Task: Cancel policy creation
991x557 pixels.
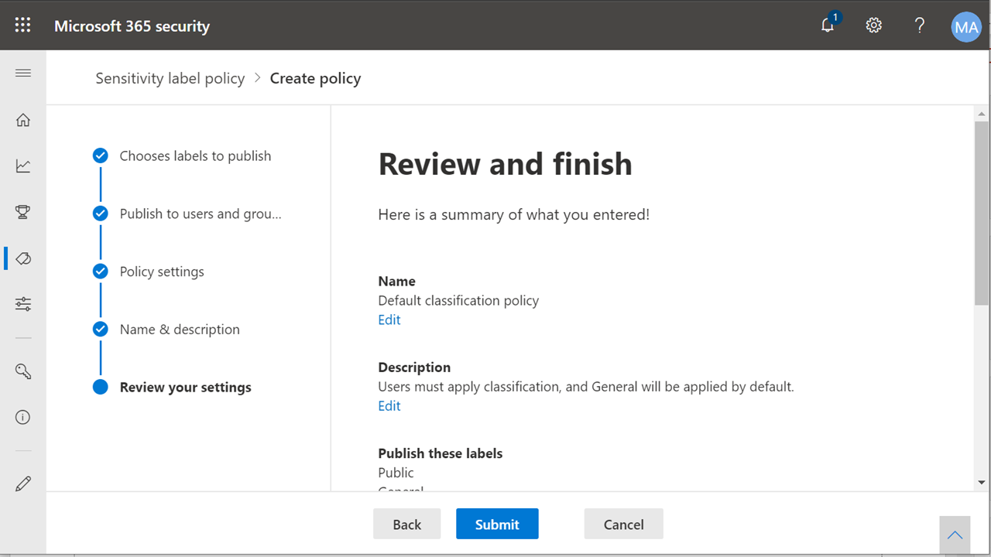Action: point(624,524)
